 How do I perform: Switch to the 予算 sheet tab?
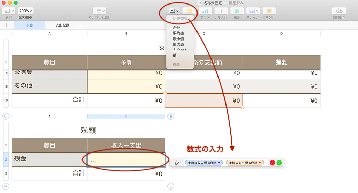click(29, 25)
